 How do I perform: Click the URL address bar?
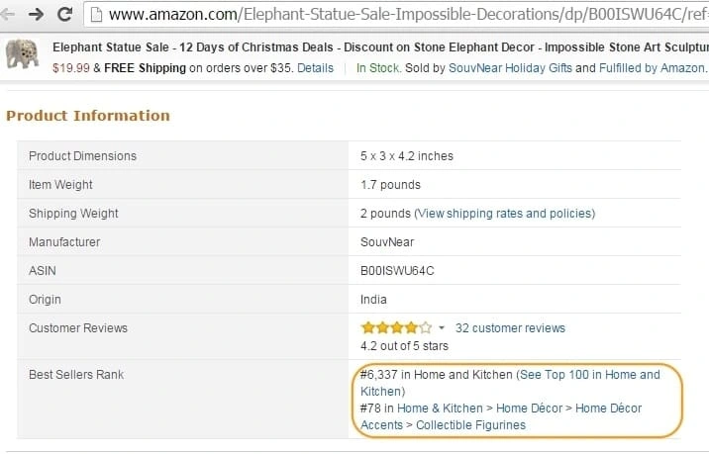(x=398, y=15)
